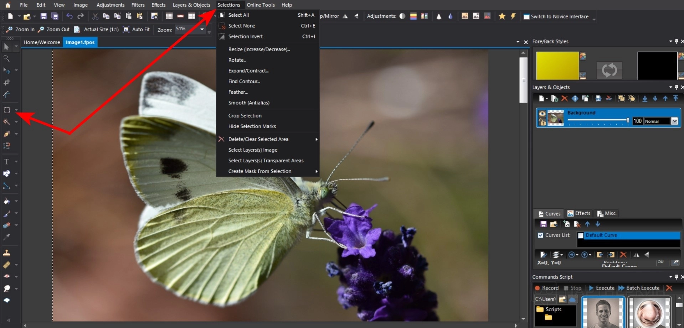Toggle the Background layer lock icon
Image resolution: width=684 pixels, height=328 pixels.
pos(542,122)
